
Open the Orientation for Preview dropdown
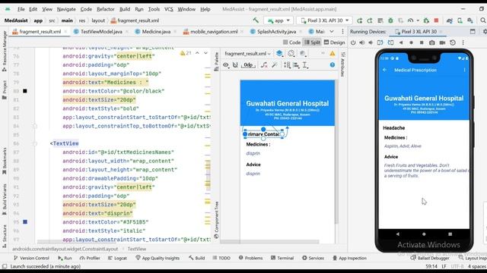click(291, 54)
